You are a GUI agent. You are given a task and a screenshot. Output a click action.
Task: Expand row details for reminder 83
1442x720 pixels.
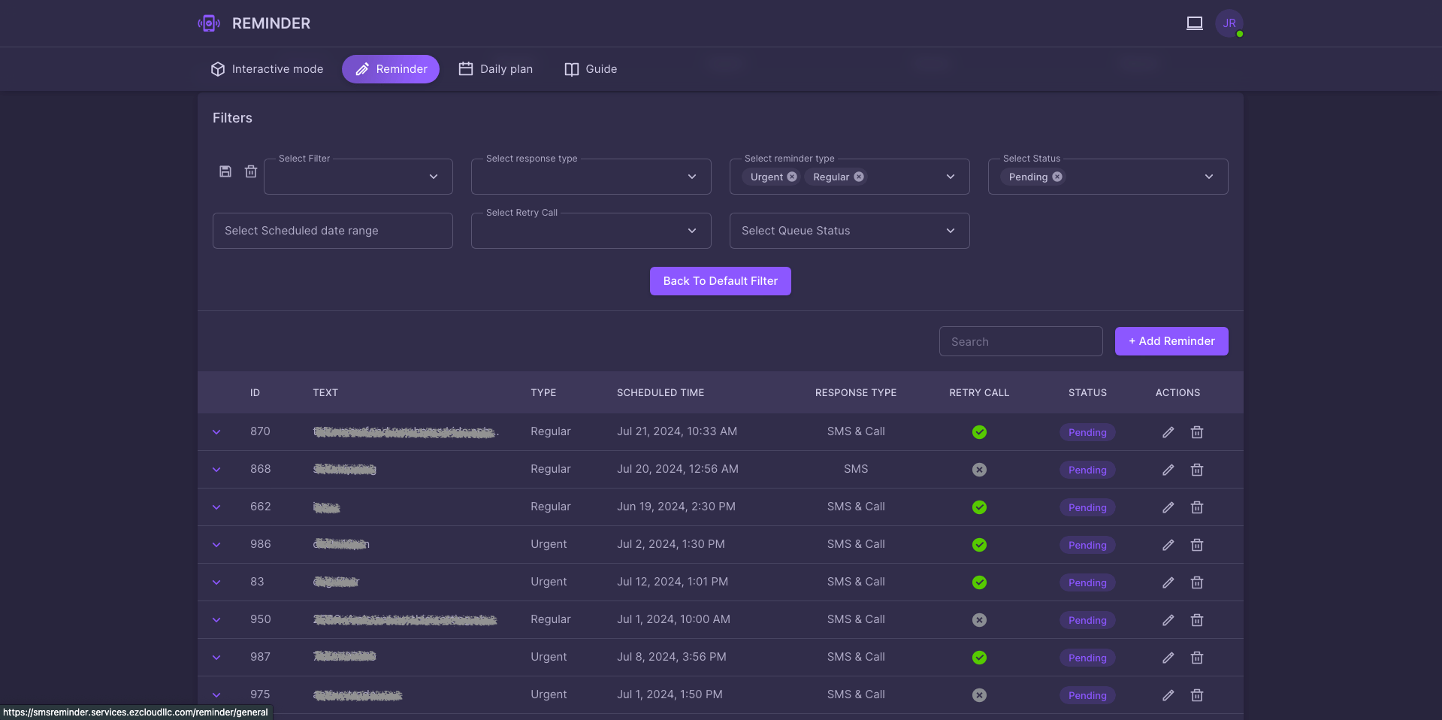(x=216, y=582)
